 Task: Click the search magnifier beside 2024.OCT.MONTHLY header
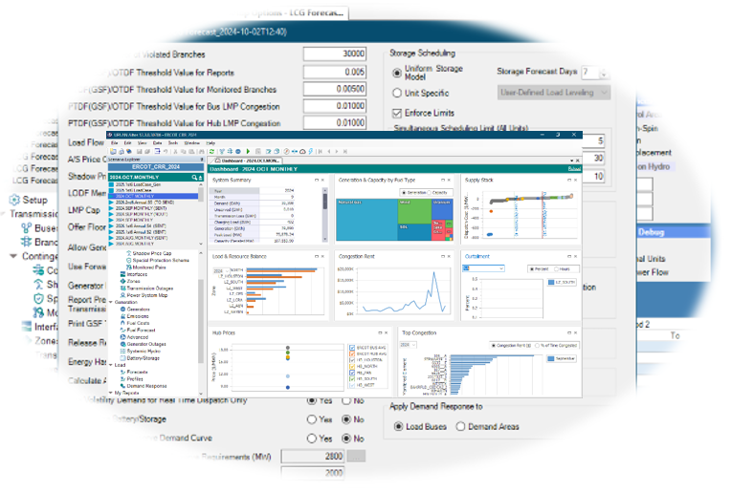click(194, 178)
